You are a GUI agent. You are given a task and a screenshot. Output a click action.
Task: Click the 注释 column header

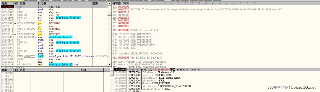click(100, 4)
